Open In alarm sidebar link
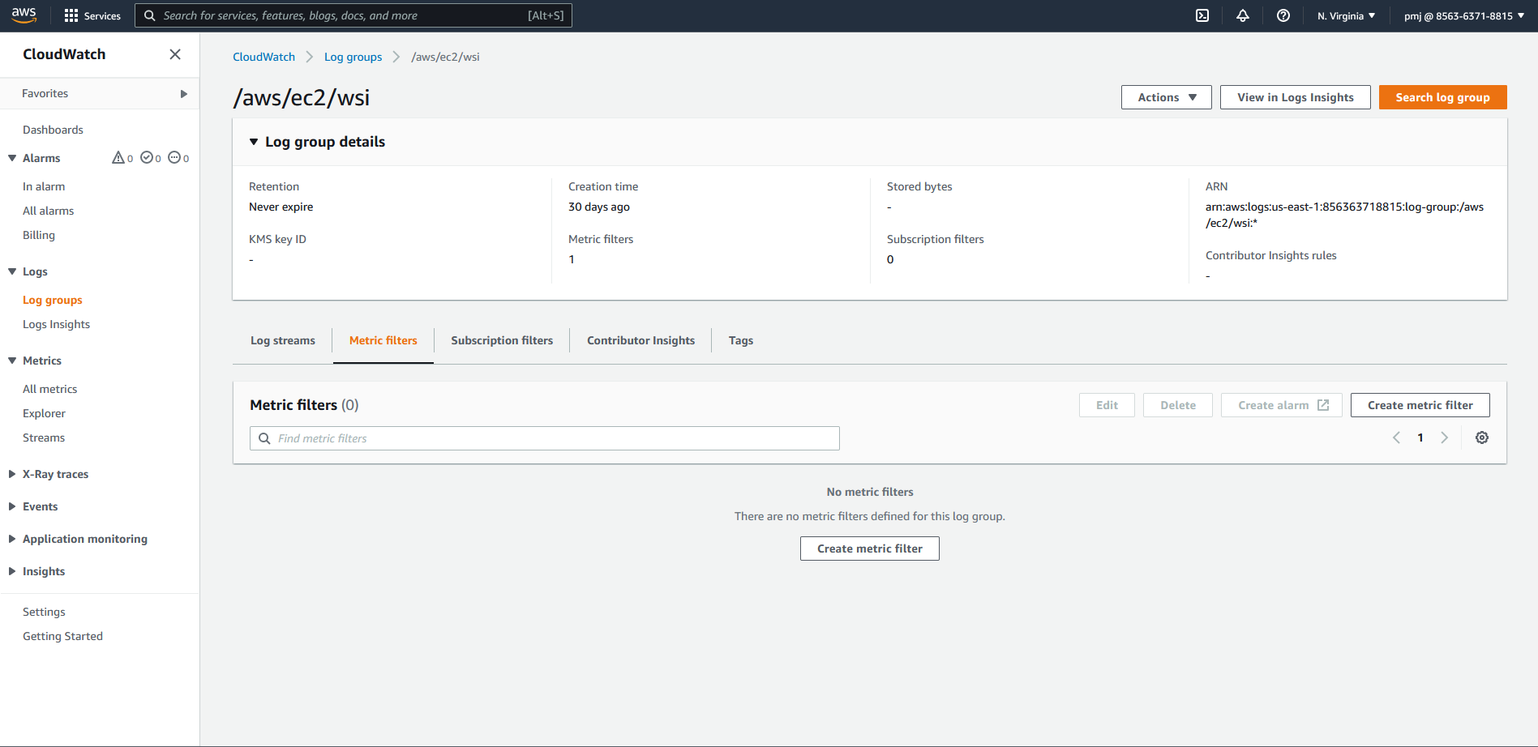The height and width of the screenshot is (747, 1538). [x=44, y=186]
